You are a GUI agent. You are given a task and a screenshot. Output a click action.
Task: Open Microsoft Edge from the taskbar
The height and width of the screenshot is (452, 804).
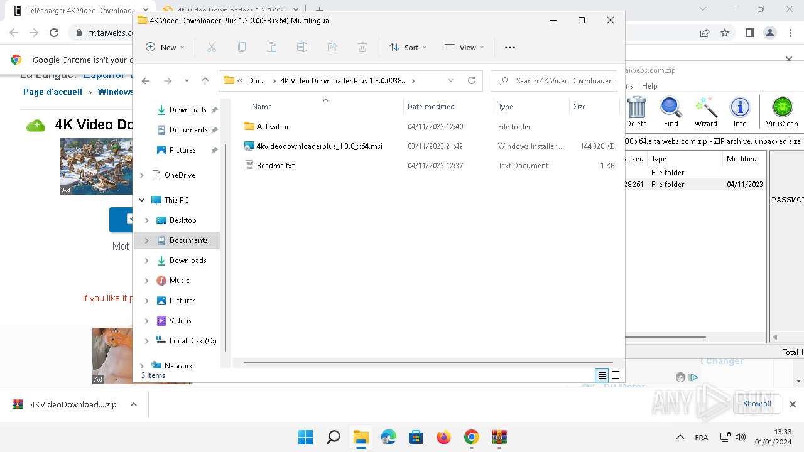[389, 437]
